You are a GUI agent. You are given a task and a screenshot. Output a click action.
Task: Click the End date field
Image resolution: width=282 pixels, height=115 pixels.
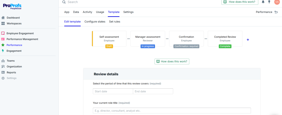coord(153,91)
